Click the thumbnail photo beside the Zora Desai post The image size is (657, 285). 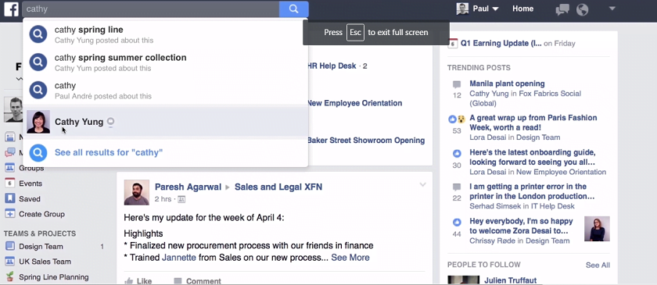pyautogui.click(x=597, y=229)
